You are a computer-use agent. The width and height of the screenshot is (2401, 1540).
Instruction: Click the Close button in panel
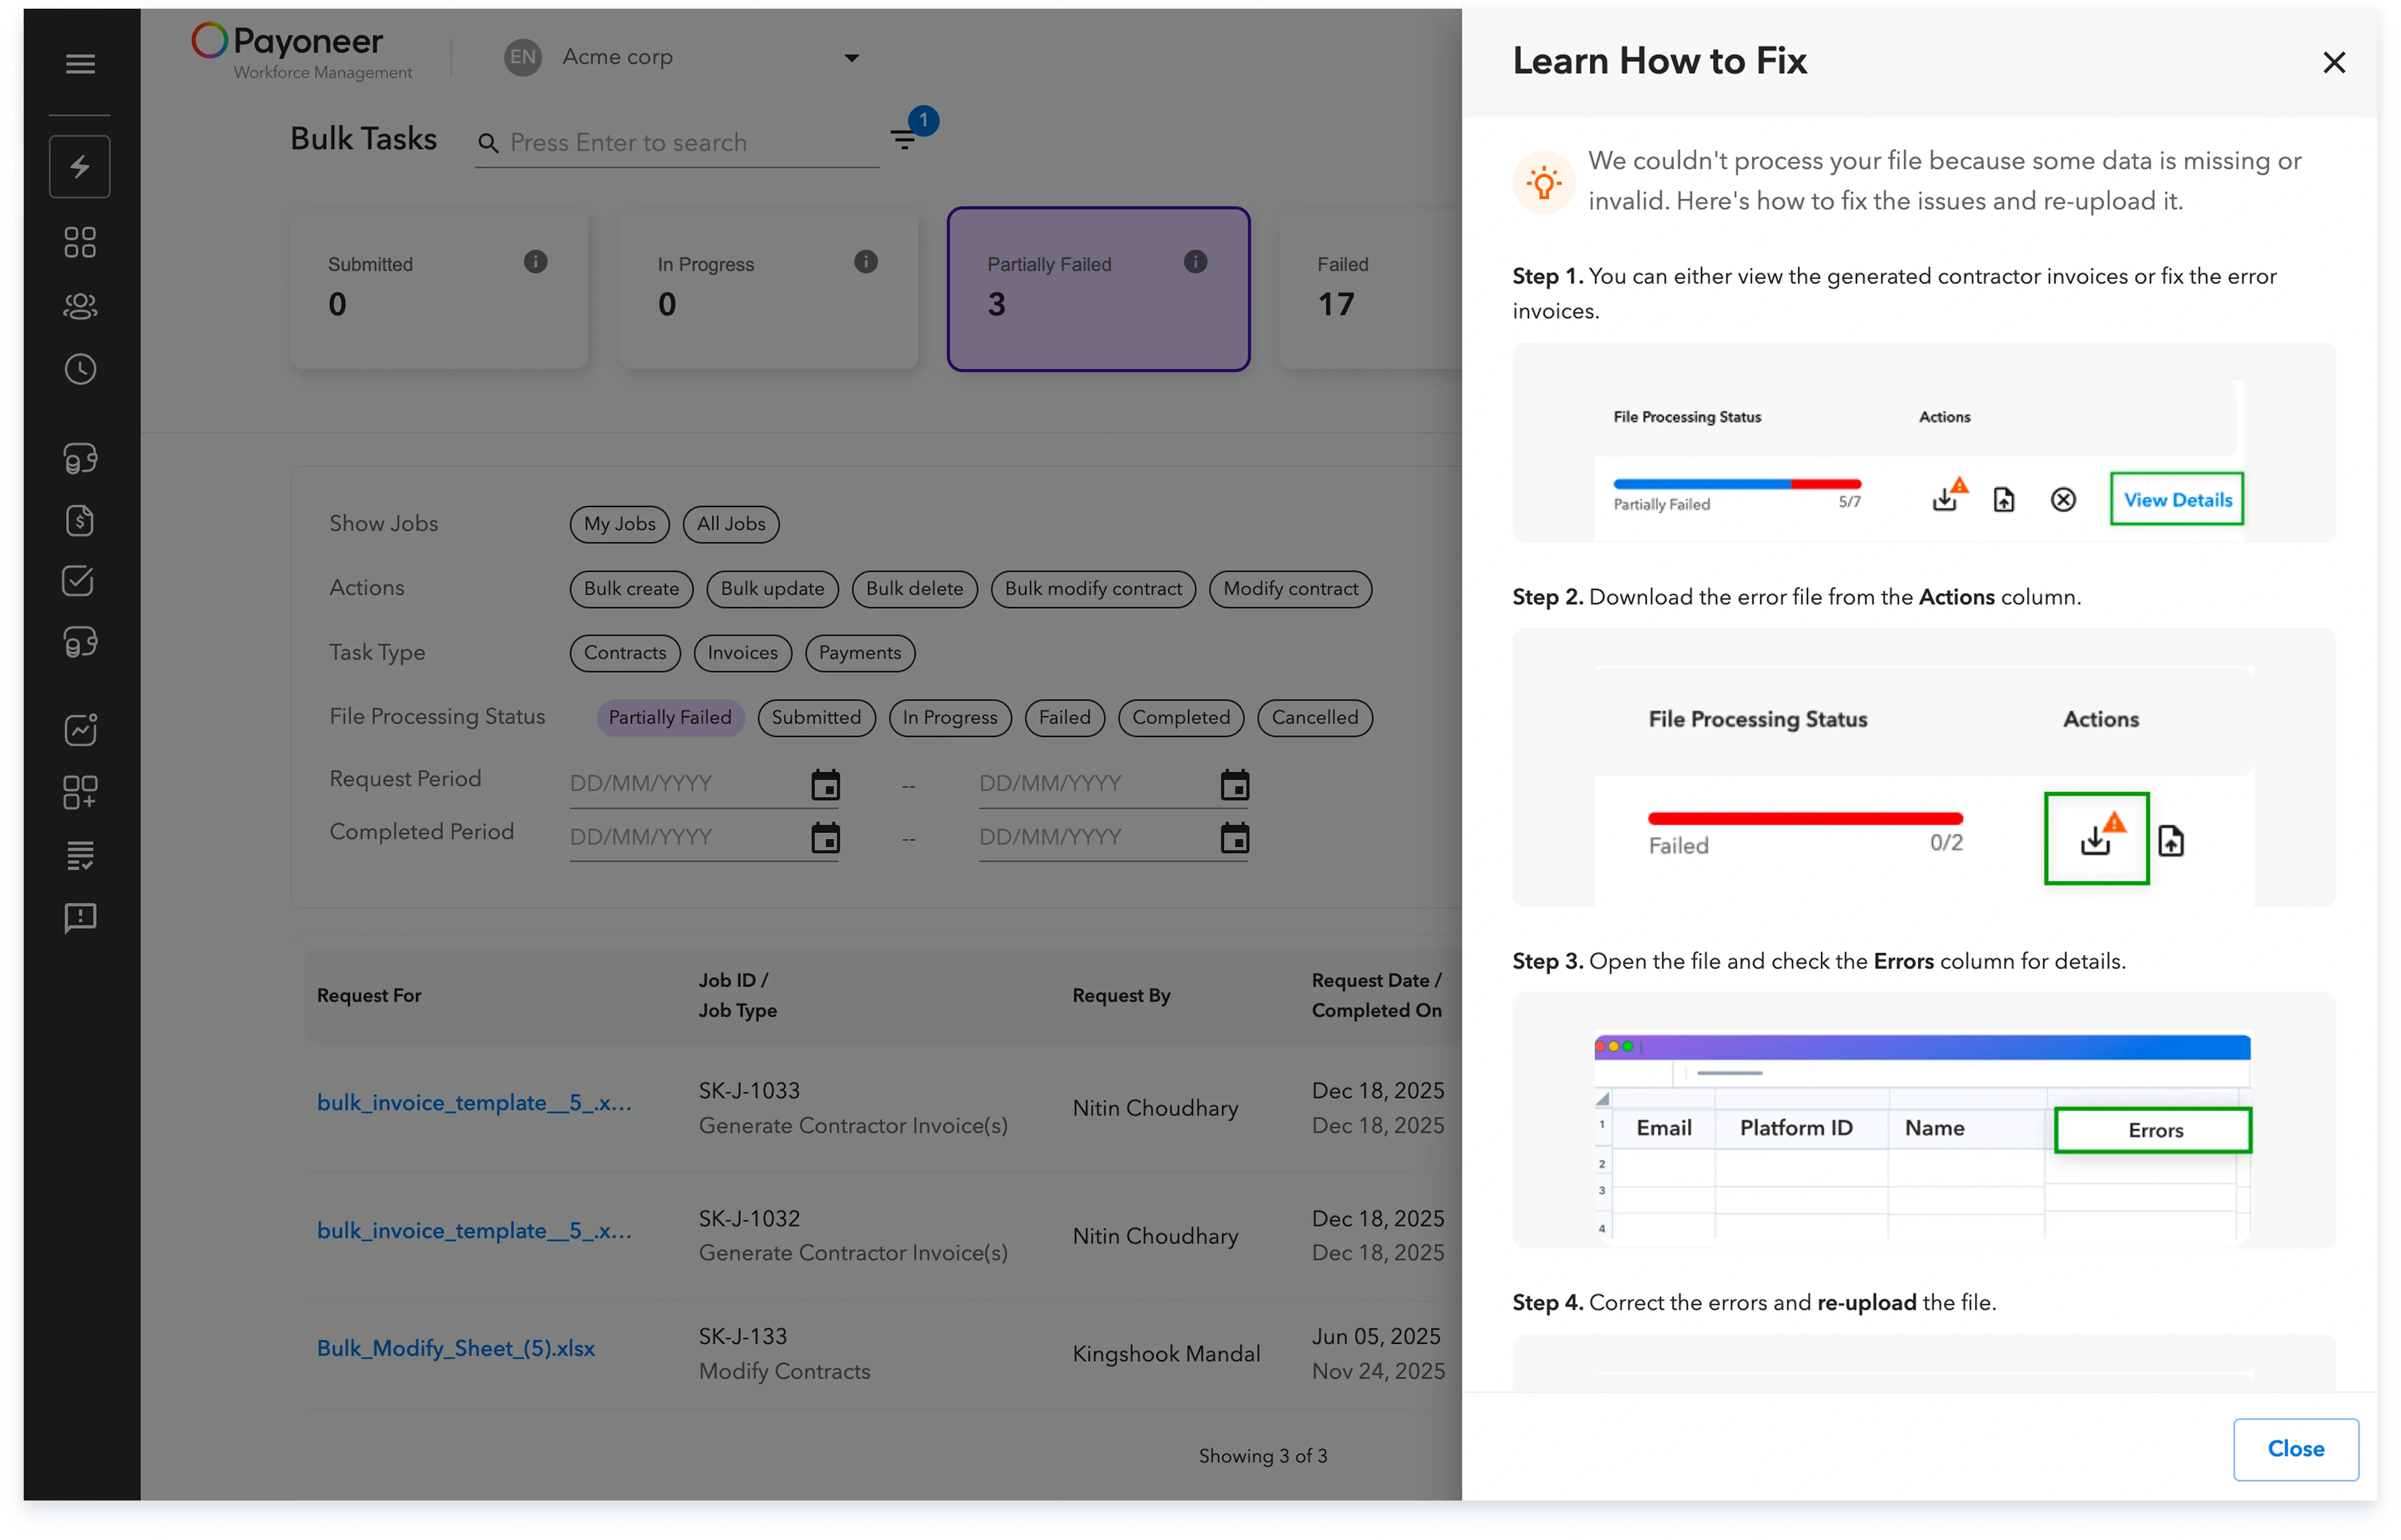click(x=2296, y=1449)
